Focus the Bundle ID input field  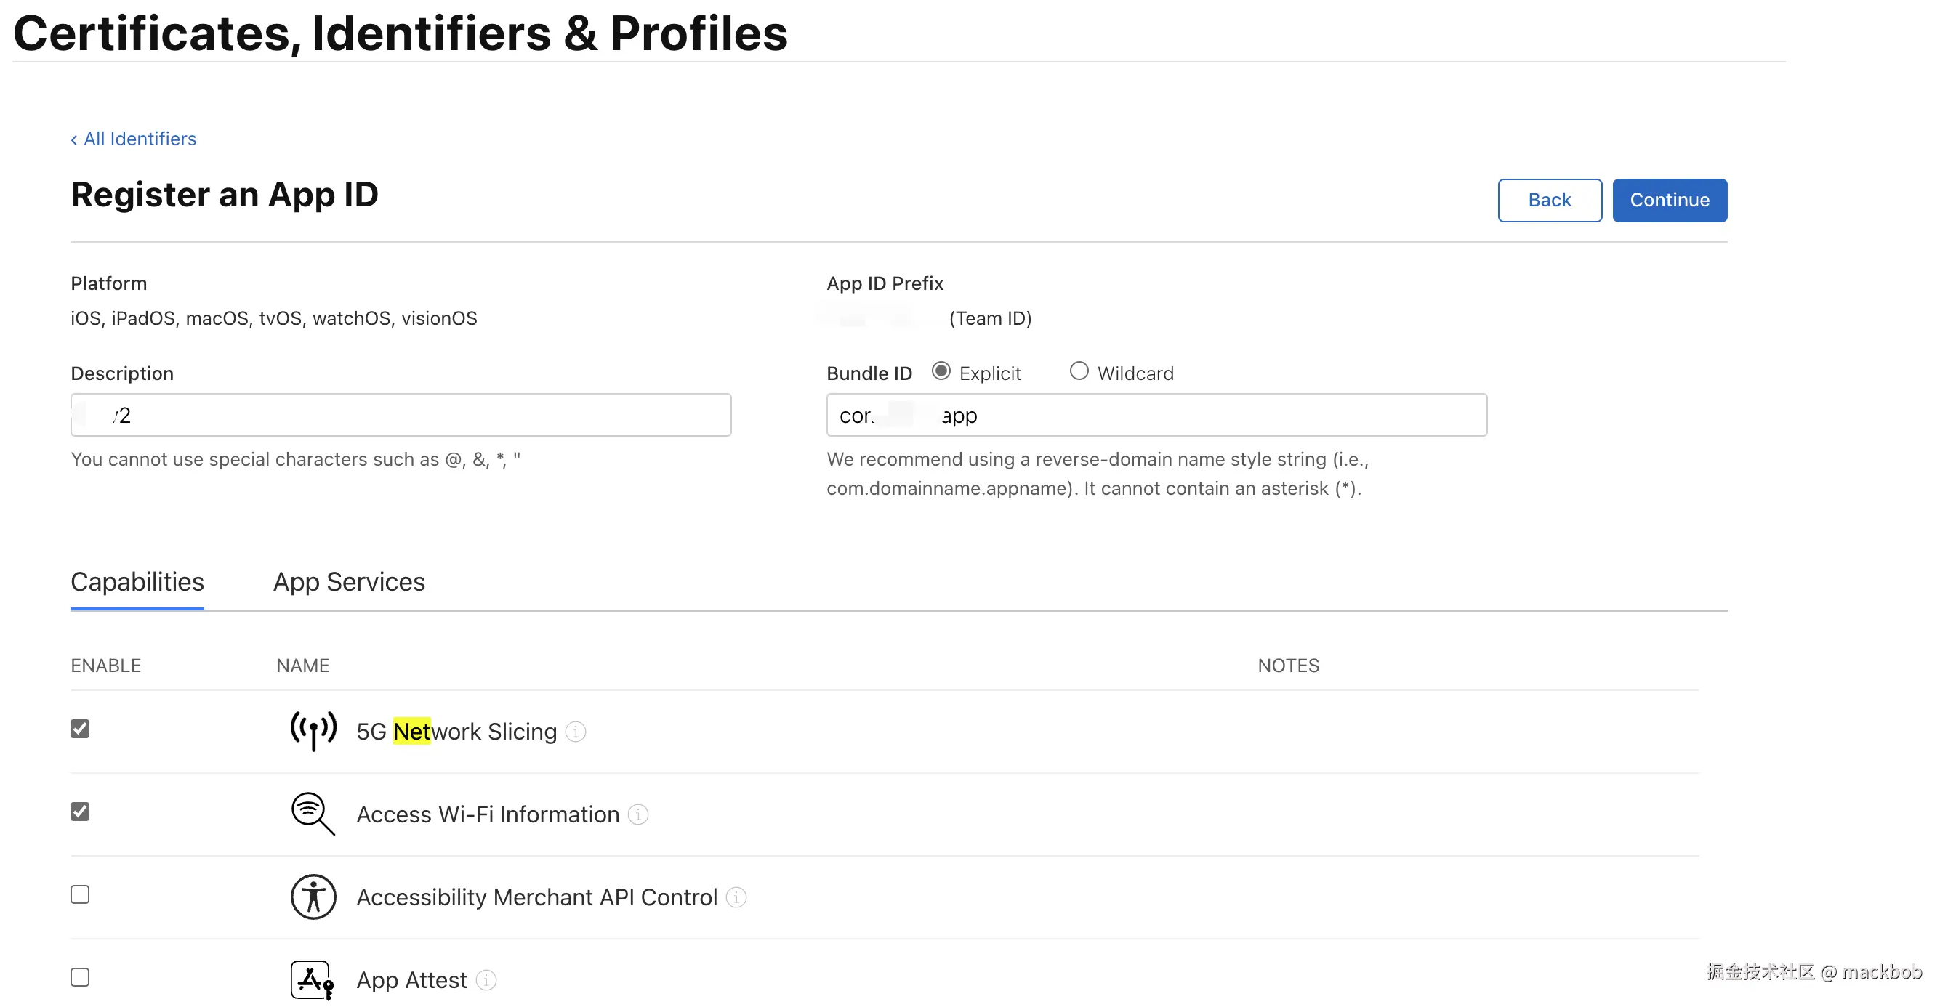point(1156,415)
